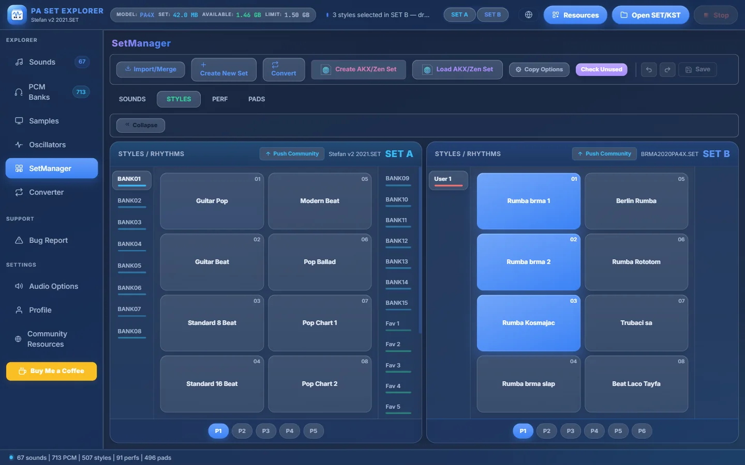This screenshot has width=745, height=465.
Task: Go to page P2 in SET A
Action: tap(242, 431)
